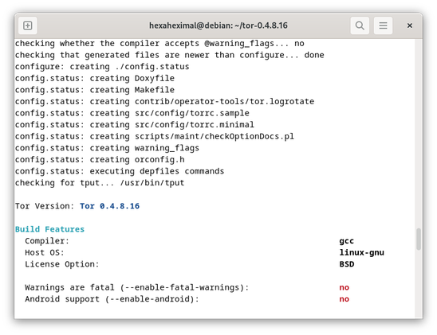Viewport: 437px width, 335px height.
Task: Click the scrollbar track above the thumb
Action: [x=419, y=134]
